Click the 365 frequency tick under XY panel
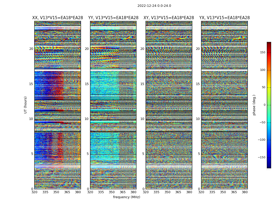This screenshot has width=275, height=210. [x=178, y=192]
